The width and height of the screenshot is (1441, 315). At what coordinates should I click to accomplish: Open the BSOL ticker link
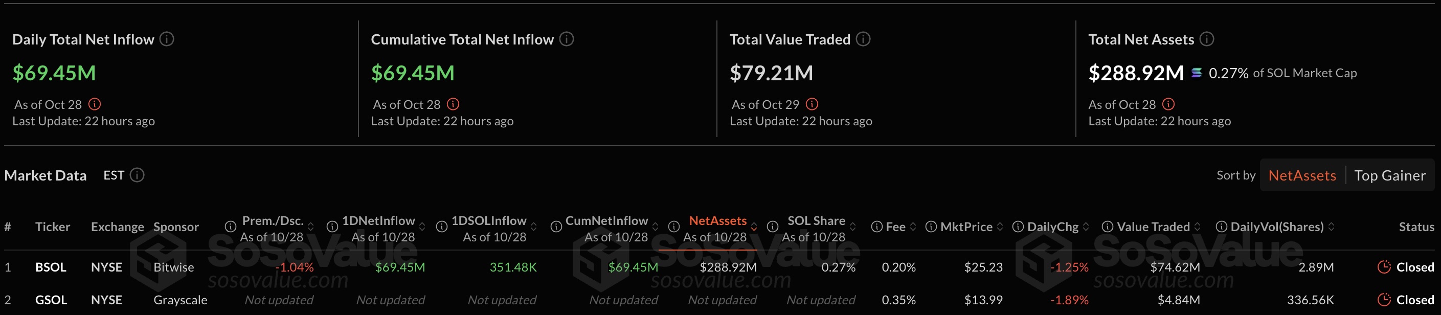51,267
